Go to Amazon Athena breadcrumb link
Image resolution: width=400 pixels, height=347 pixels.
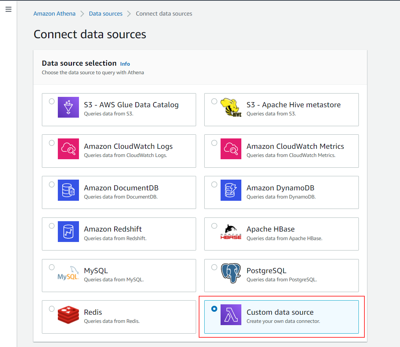coord(54,13)
